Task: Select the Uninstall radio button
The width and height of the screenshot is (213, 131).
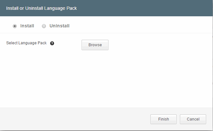Action: tap(44, 26)
